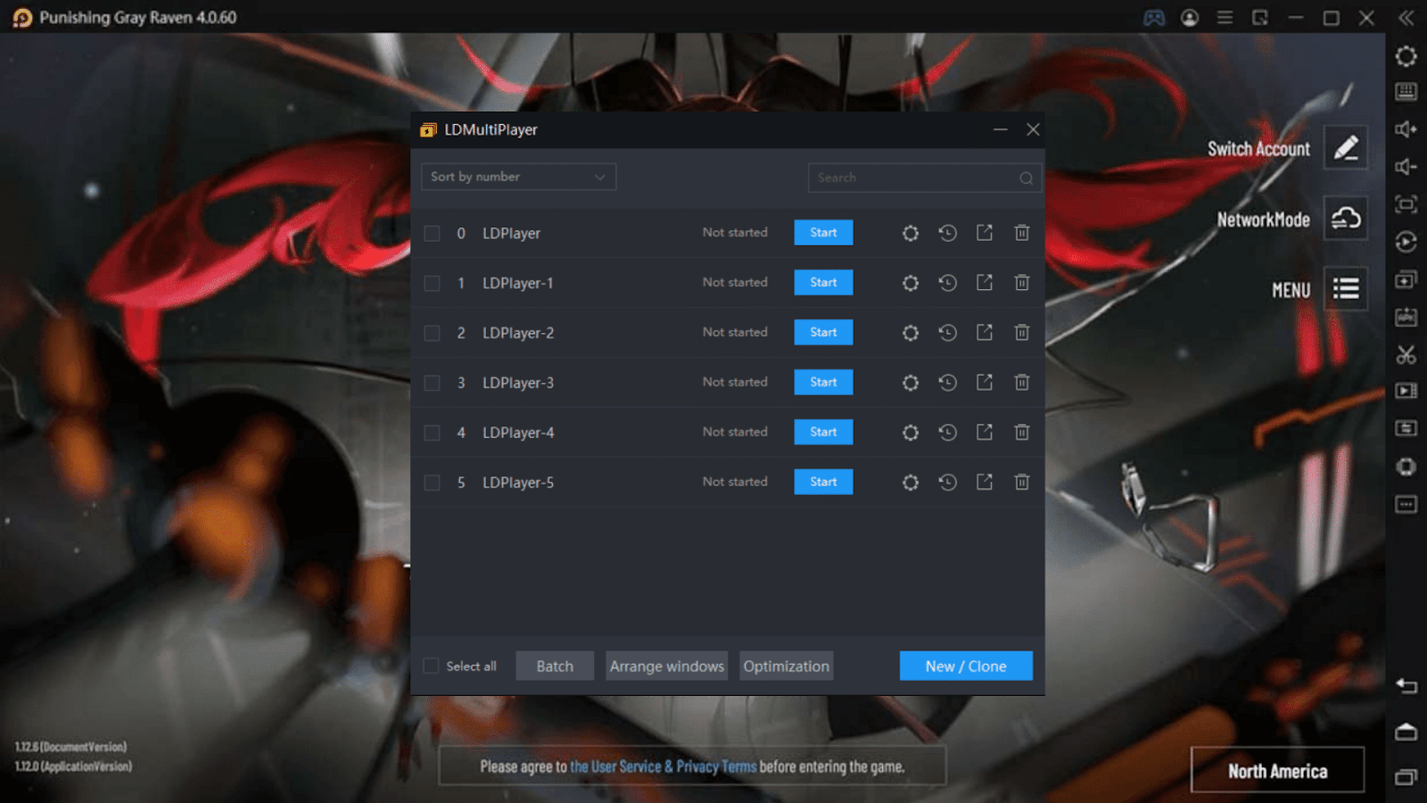Open keyboard mapping in right sidebar
The width and height of the screenshot is (1427, 803).
coord(1406,92)
